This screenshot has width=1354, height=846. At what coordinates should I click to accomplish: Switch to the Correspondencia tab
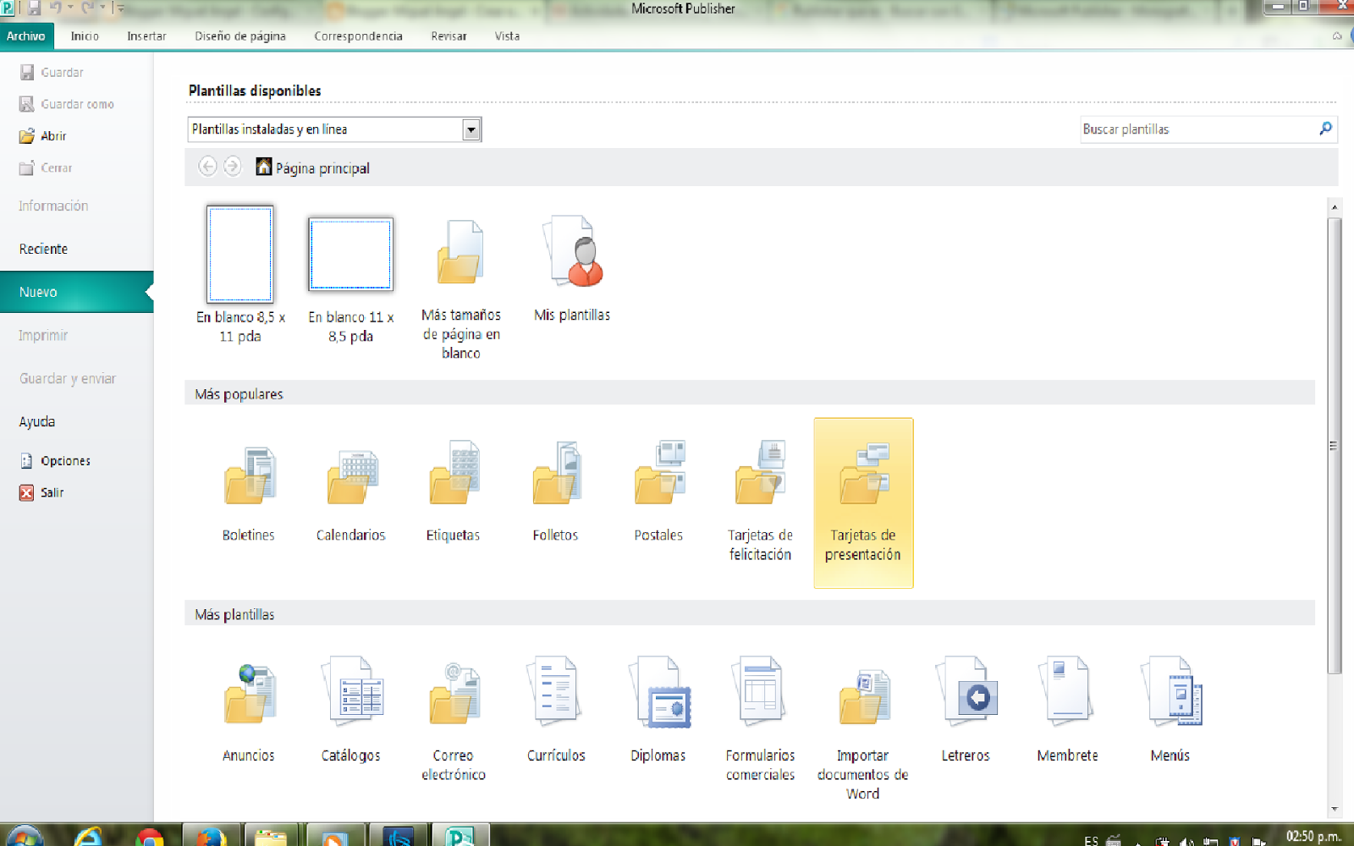pos(358,36)
